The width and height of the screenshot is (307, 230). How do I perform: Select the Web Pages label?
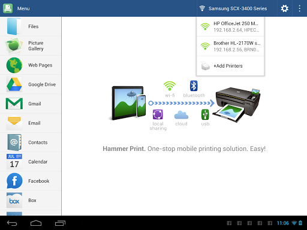tap(40, 65)
